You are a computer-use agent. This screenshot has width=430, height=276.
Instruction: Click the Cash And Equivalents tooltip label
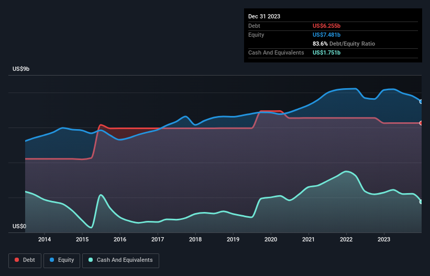click(276, 52)
